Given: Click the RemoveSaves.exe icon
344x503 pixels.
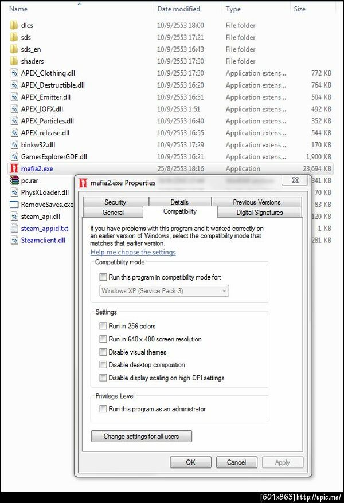Looking at the screenshot, I should [x=14, y=205].
